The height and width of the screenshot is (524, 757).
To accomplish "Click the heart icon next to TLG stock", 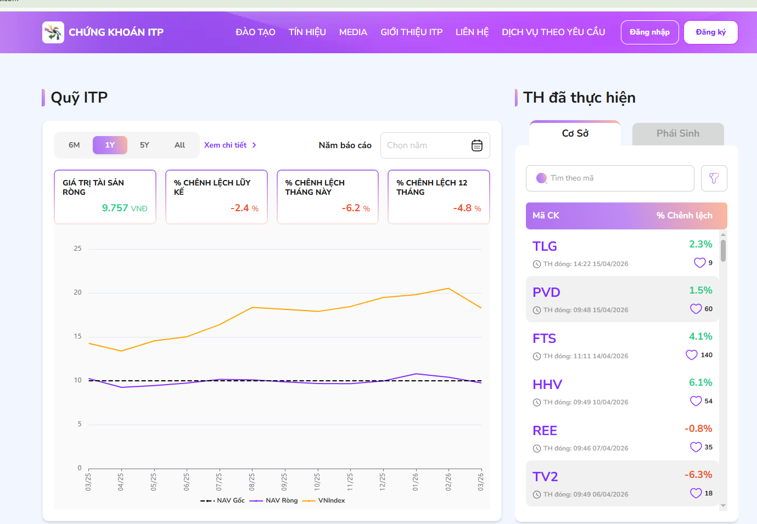I will (x=698, y=263).
